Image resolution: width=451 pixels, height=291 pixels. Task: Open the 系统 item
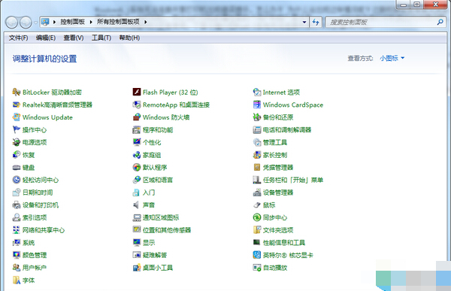(23, 243)
